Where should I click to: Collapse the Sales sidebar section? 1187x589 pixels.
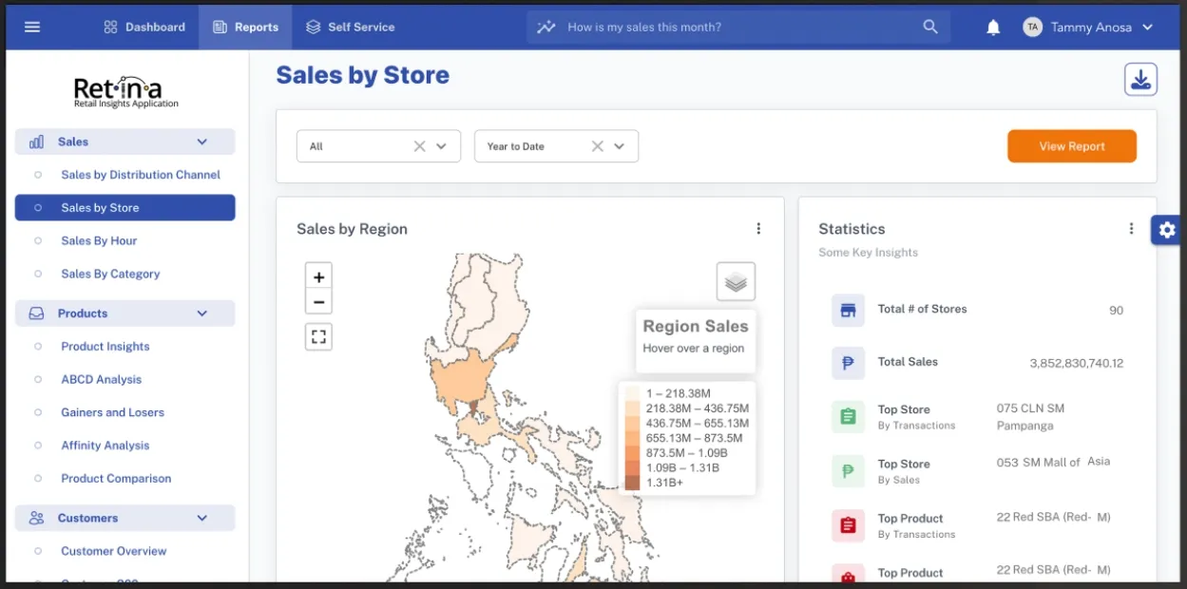(x=201, y=142)
